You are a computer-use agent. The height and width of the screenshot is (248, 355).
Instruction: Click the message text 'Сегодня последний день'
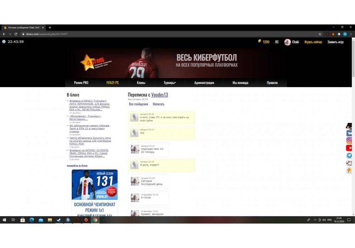tap(152, 182)
